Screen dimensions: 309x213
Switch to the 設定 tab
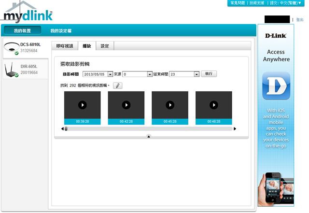pos(105,46)
